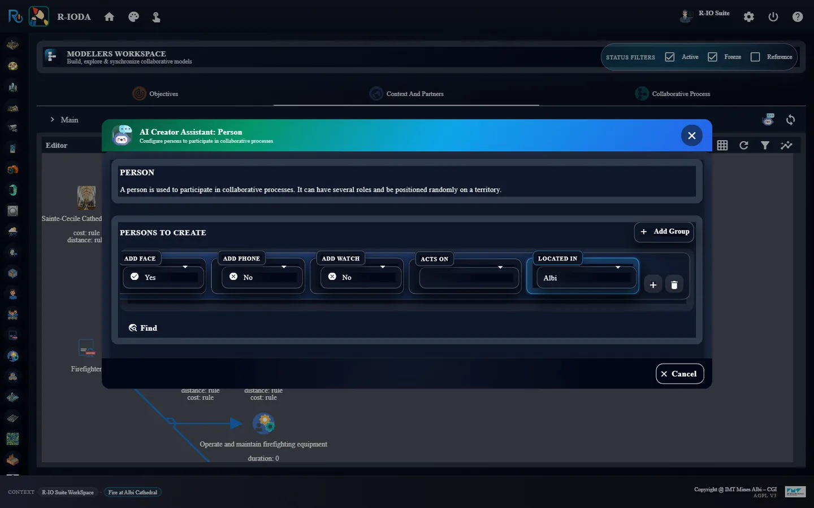Open the home icon in top bar
The height and width of the screenshot is (508, 814).
(109, 17)
